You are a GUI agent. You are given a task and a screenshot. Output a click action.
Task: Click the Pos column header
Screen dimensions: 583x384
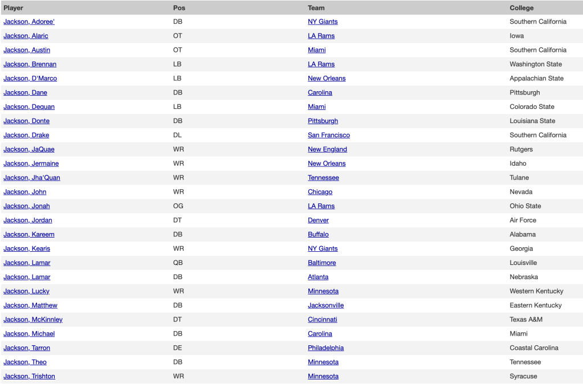pyautogui.click(x=179, y=8)
